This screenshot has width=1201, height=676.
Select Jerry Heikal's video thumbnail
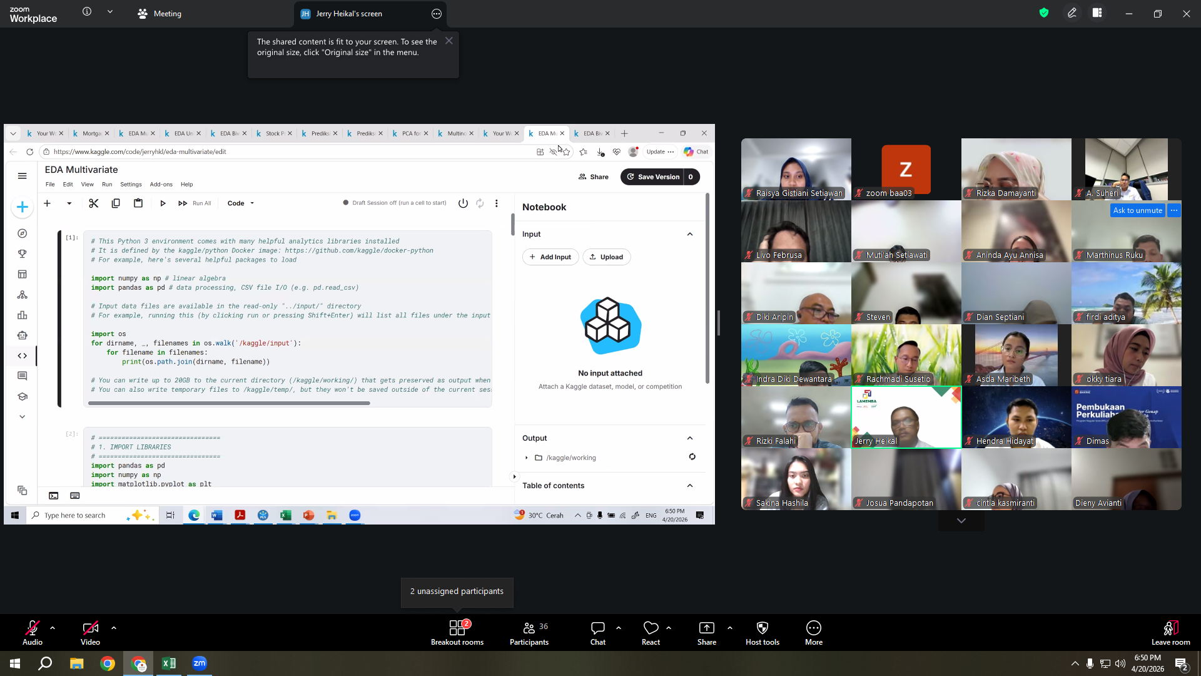[906, 417]
